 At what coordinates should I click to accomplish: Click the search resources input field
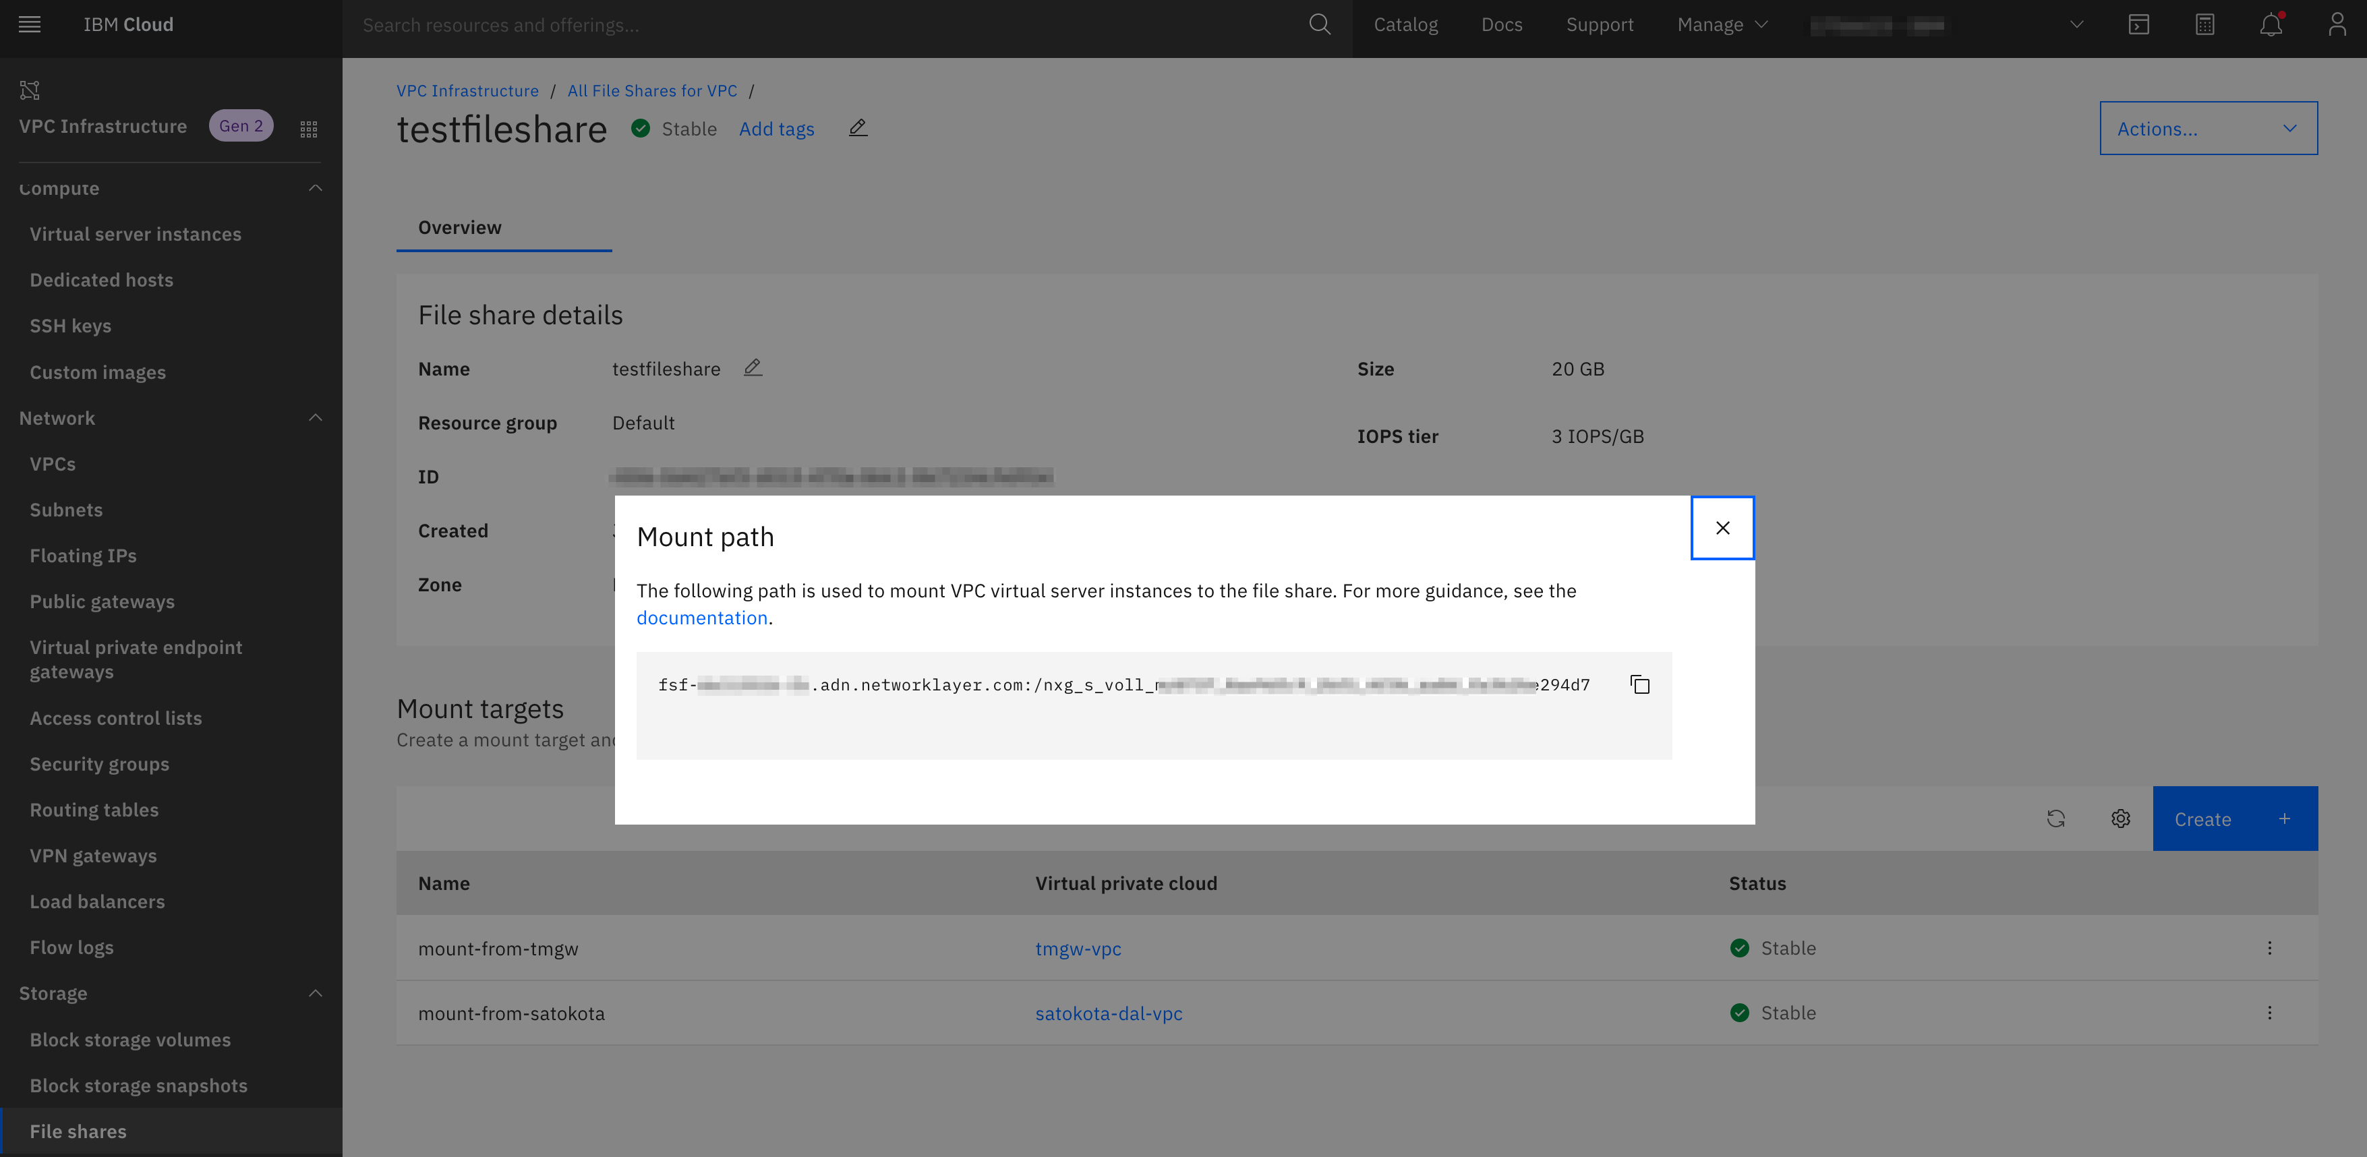click(x=827, y=25)
